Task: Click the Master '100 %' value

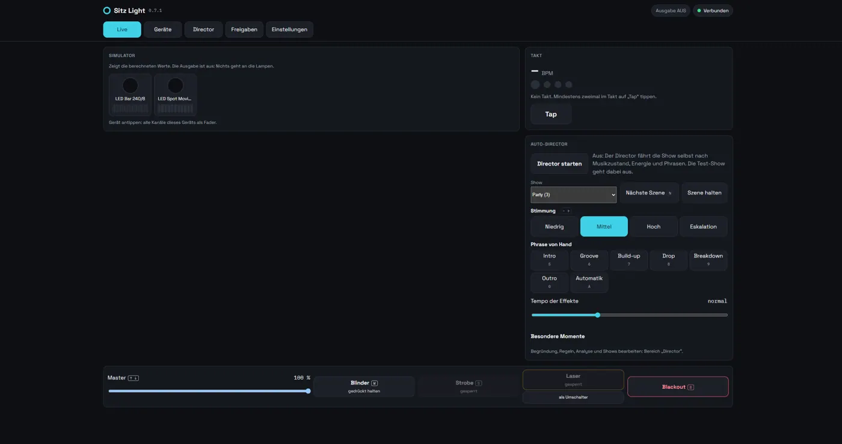Action: (302, 378)
